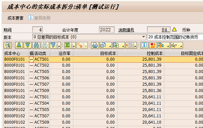Expand the Export dropdown arrow
Viewport: 203px width, 128px height.
pos(123,46)
